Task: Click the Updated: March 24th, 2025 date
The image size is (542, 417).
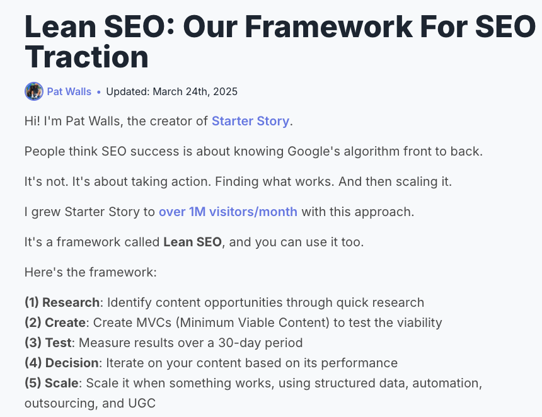Action: tap(172, 91)
